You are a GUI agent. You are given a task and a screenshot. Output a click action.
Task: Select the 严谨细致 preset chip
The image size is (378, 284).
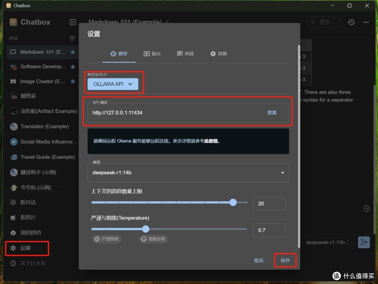(x=107, y=239)
